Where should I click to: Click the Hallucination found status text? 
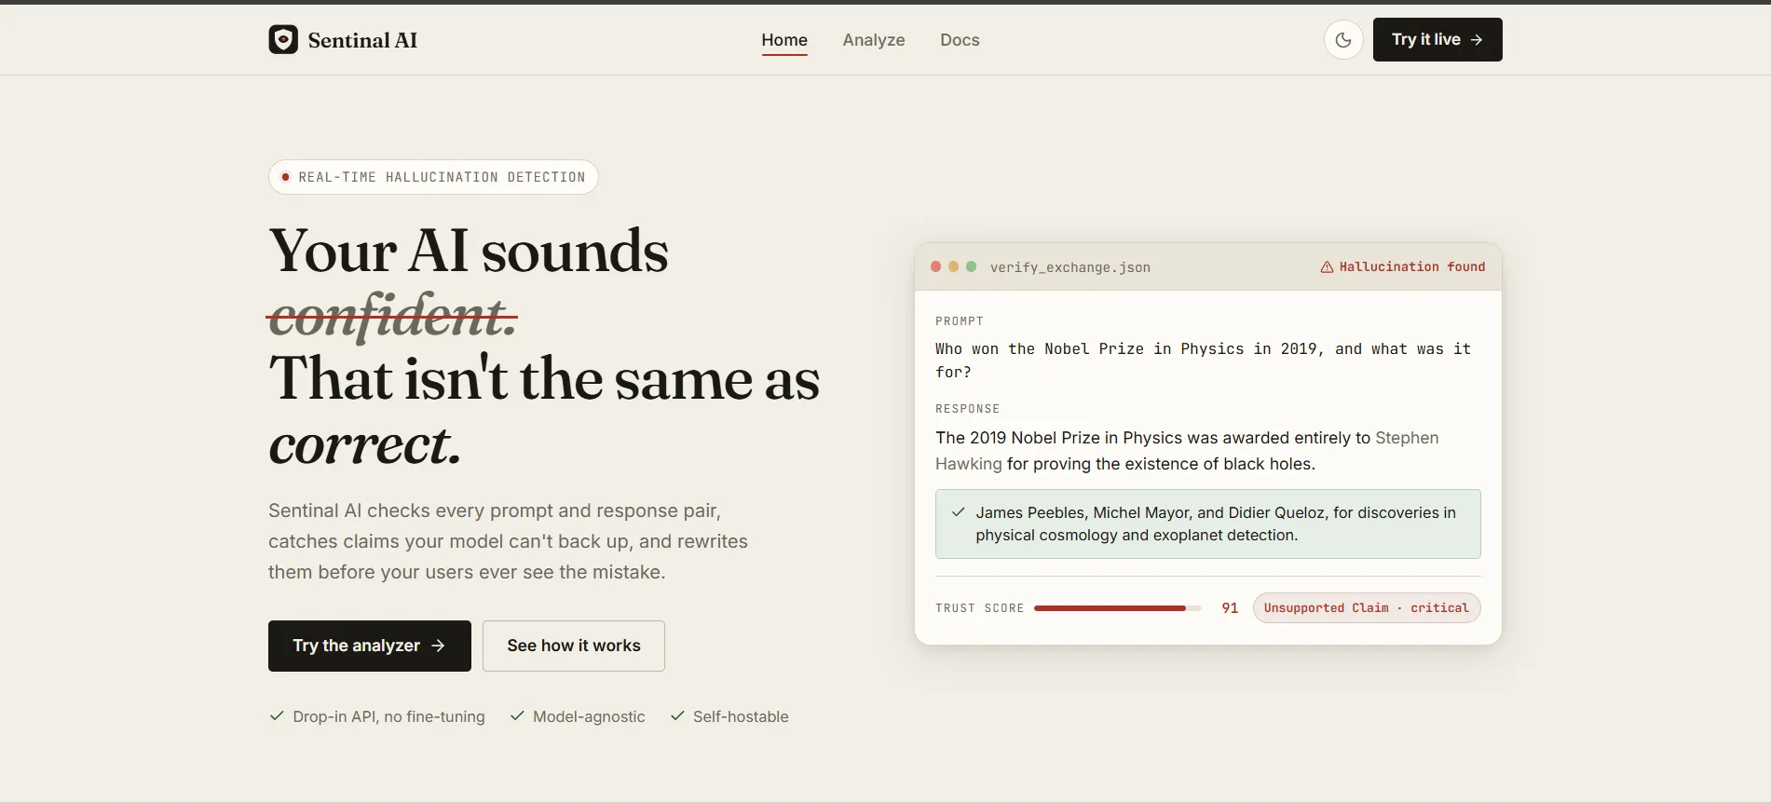tap(1412, 266)
